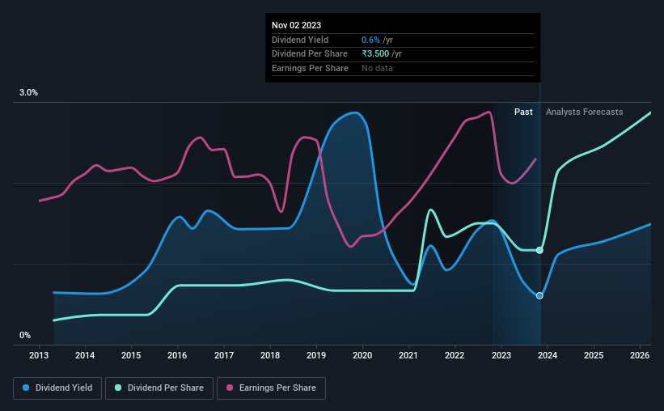The width and height of the screenshot is (664, 411).
Task: Click the teal Dividend Per Share legend dot
Action: pos(118,388)
